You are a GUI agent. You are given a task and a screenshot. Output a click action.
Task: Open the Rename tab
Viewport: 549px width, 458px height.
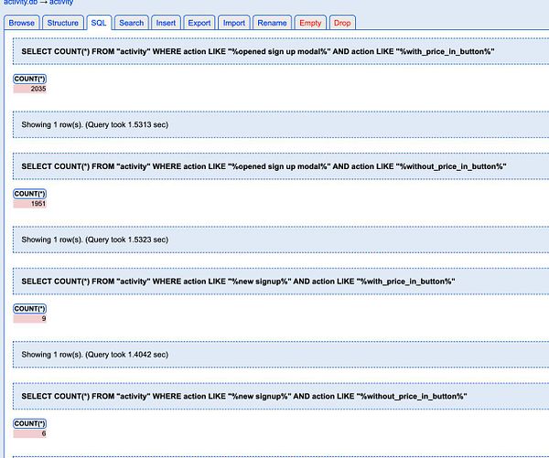[x=272, y=23]
